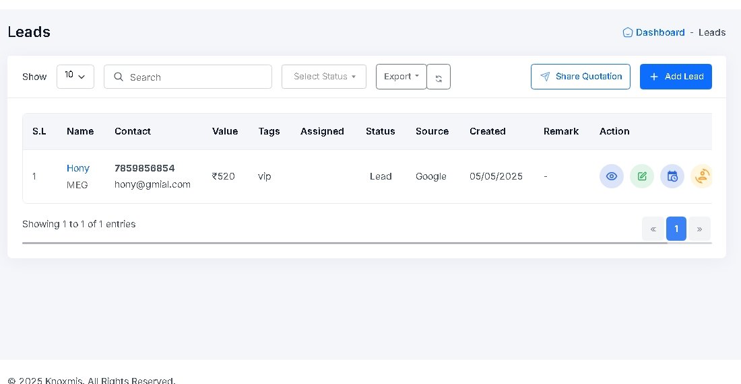Image resolution: width=741 pixels, height=384 pixels.
Task: Click the Dashboard breadcrumb icon
Action: (628, 32)
